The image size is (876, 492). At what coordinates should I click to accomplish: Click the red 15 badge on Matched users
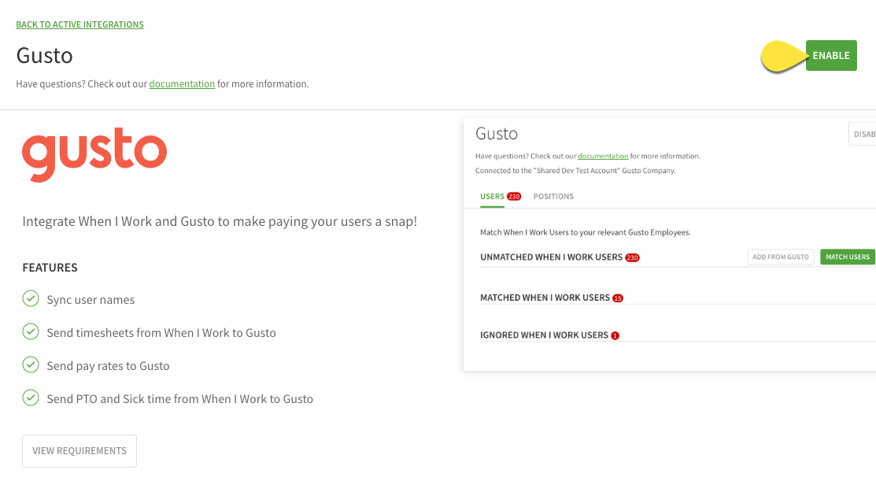click(x=618, y=298)
